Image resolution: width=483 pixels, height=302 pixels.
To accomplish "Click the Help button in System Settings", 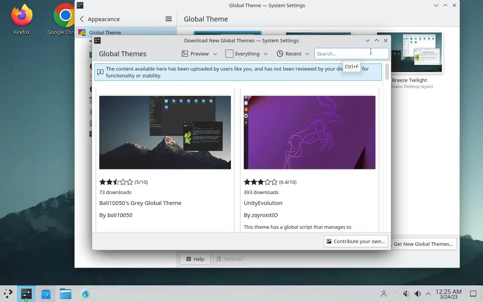I will click(x=195, y=259).
